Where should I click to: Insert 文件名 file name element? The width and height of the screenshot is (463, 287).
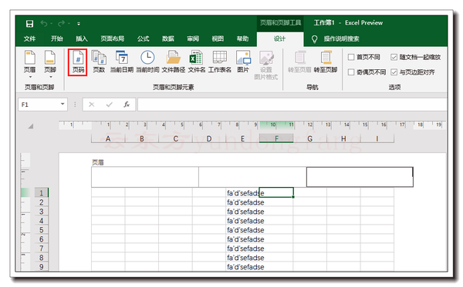[196, 62]
